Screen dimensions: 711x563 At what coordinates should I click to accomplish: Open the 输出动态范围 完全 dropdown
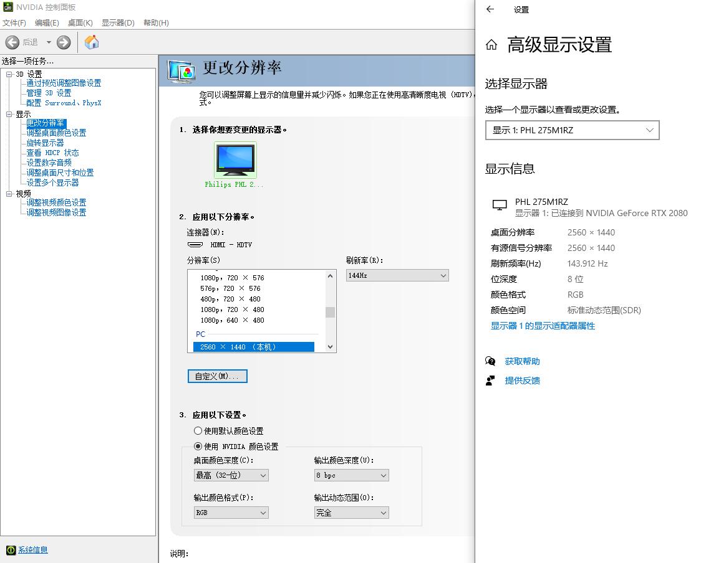tap(351, 513)
